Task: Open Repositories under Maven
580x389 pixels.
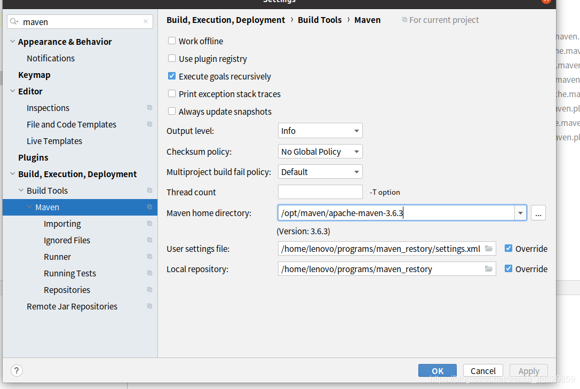Action: pyautogui.click(x=67, y=290)
